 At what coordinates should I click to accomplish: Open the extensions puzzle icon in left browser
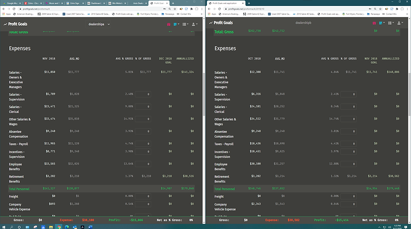191,9
